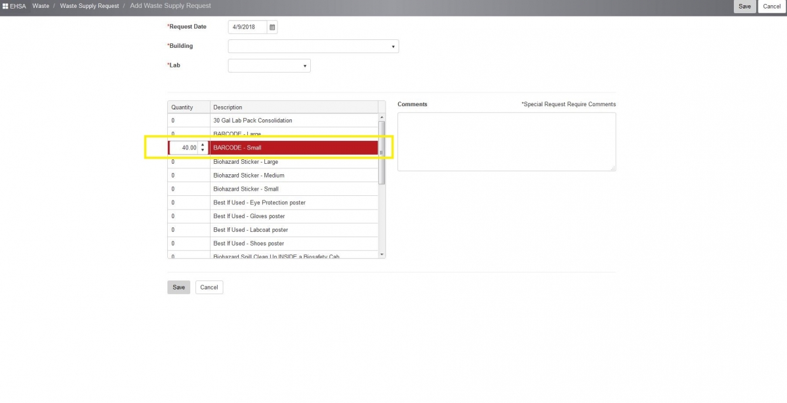Click the scrollbar up arrow of supply list
This screenshot has height=403, width=787.
pyautogui.click(x=381, y=118)
